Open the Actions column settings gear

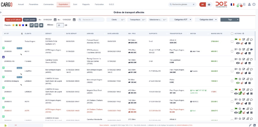pyautogui.click(x=243, y=34)
